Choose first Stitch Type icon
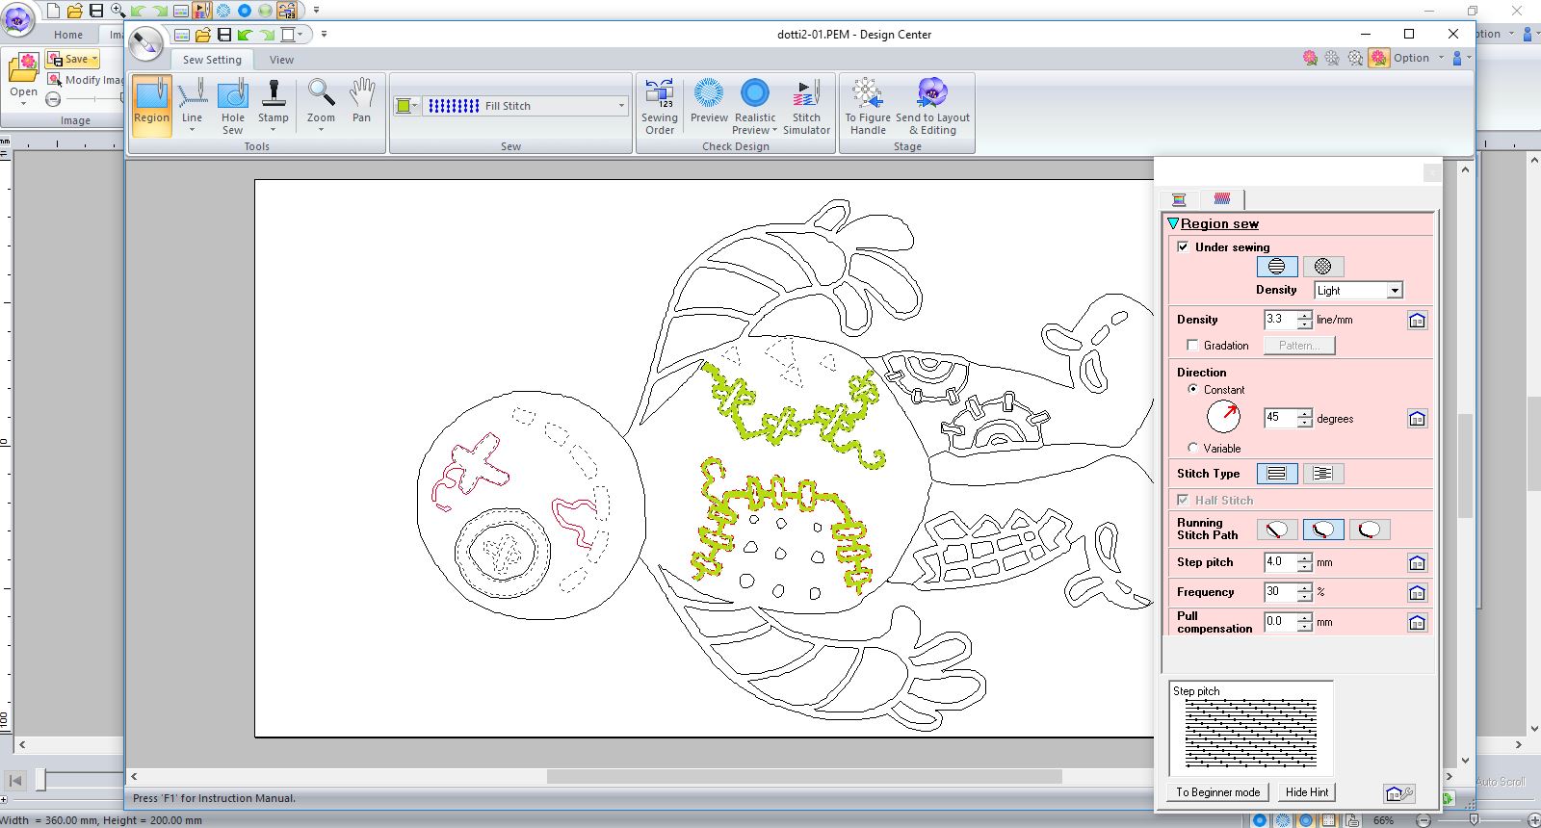This screenshot has width=1541, height=828. coord(1277,474)
